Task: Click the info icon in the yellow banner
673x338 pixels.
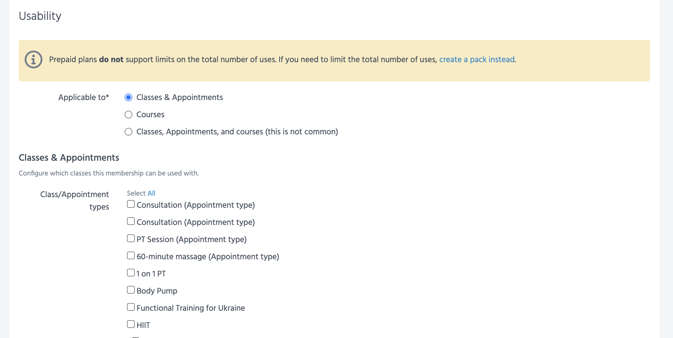Action: tap(33, 59)
